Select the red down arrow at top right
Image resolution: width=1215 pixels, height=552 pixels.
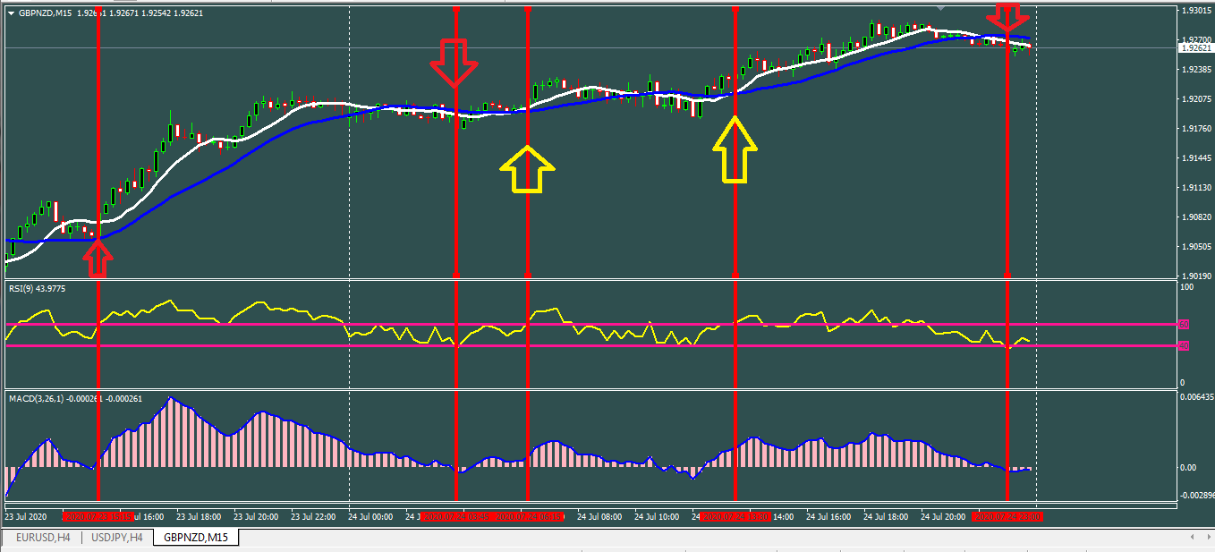tap(1007, 18)
